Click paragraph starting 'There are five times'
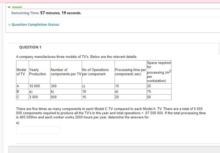The width and height of the screenshot is (220, 153). click(x=111, y=113)
